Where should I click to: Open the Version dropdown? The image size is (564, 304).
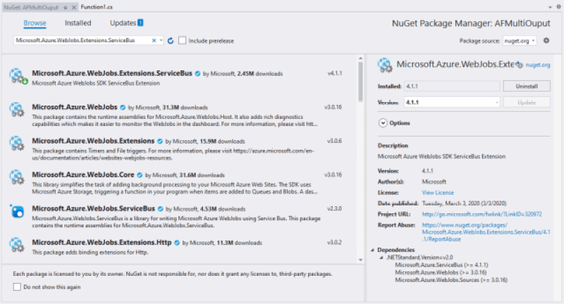click(452, 102)
